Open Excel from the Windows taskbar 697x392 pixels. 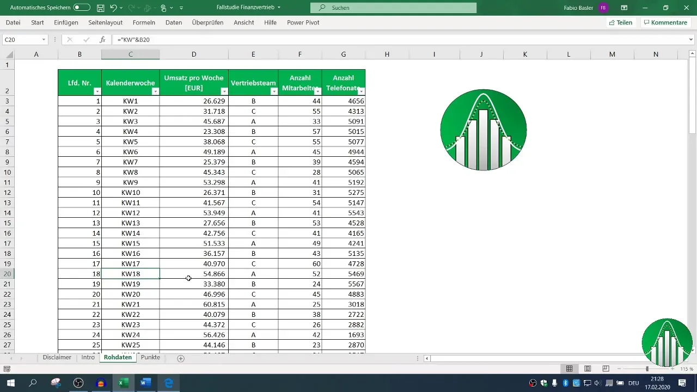124,383
